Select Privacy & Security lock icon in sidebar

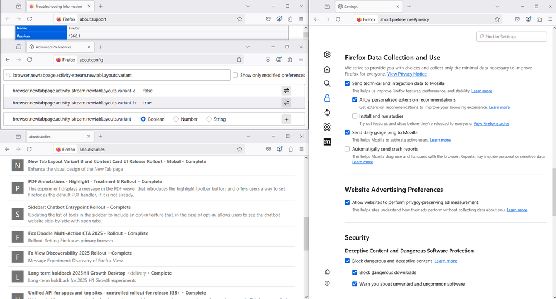pyautogui.click(x=327, y=98)
